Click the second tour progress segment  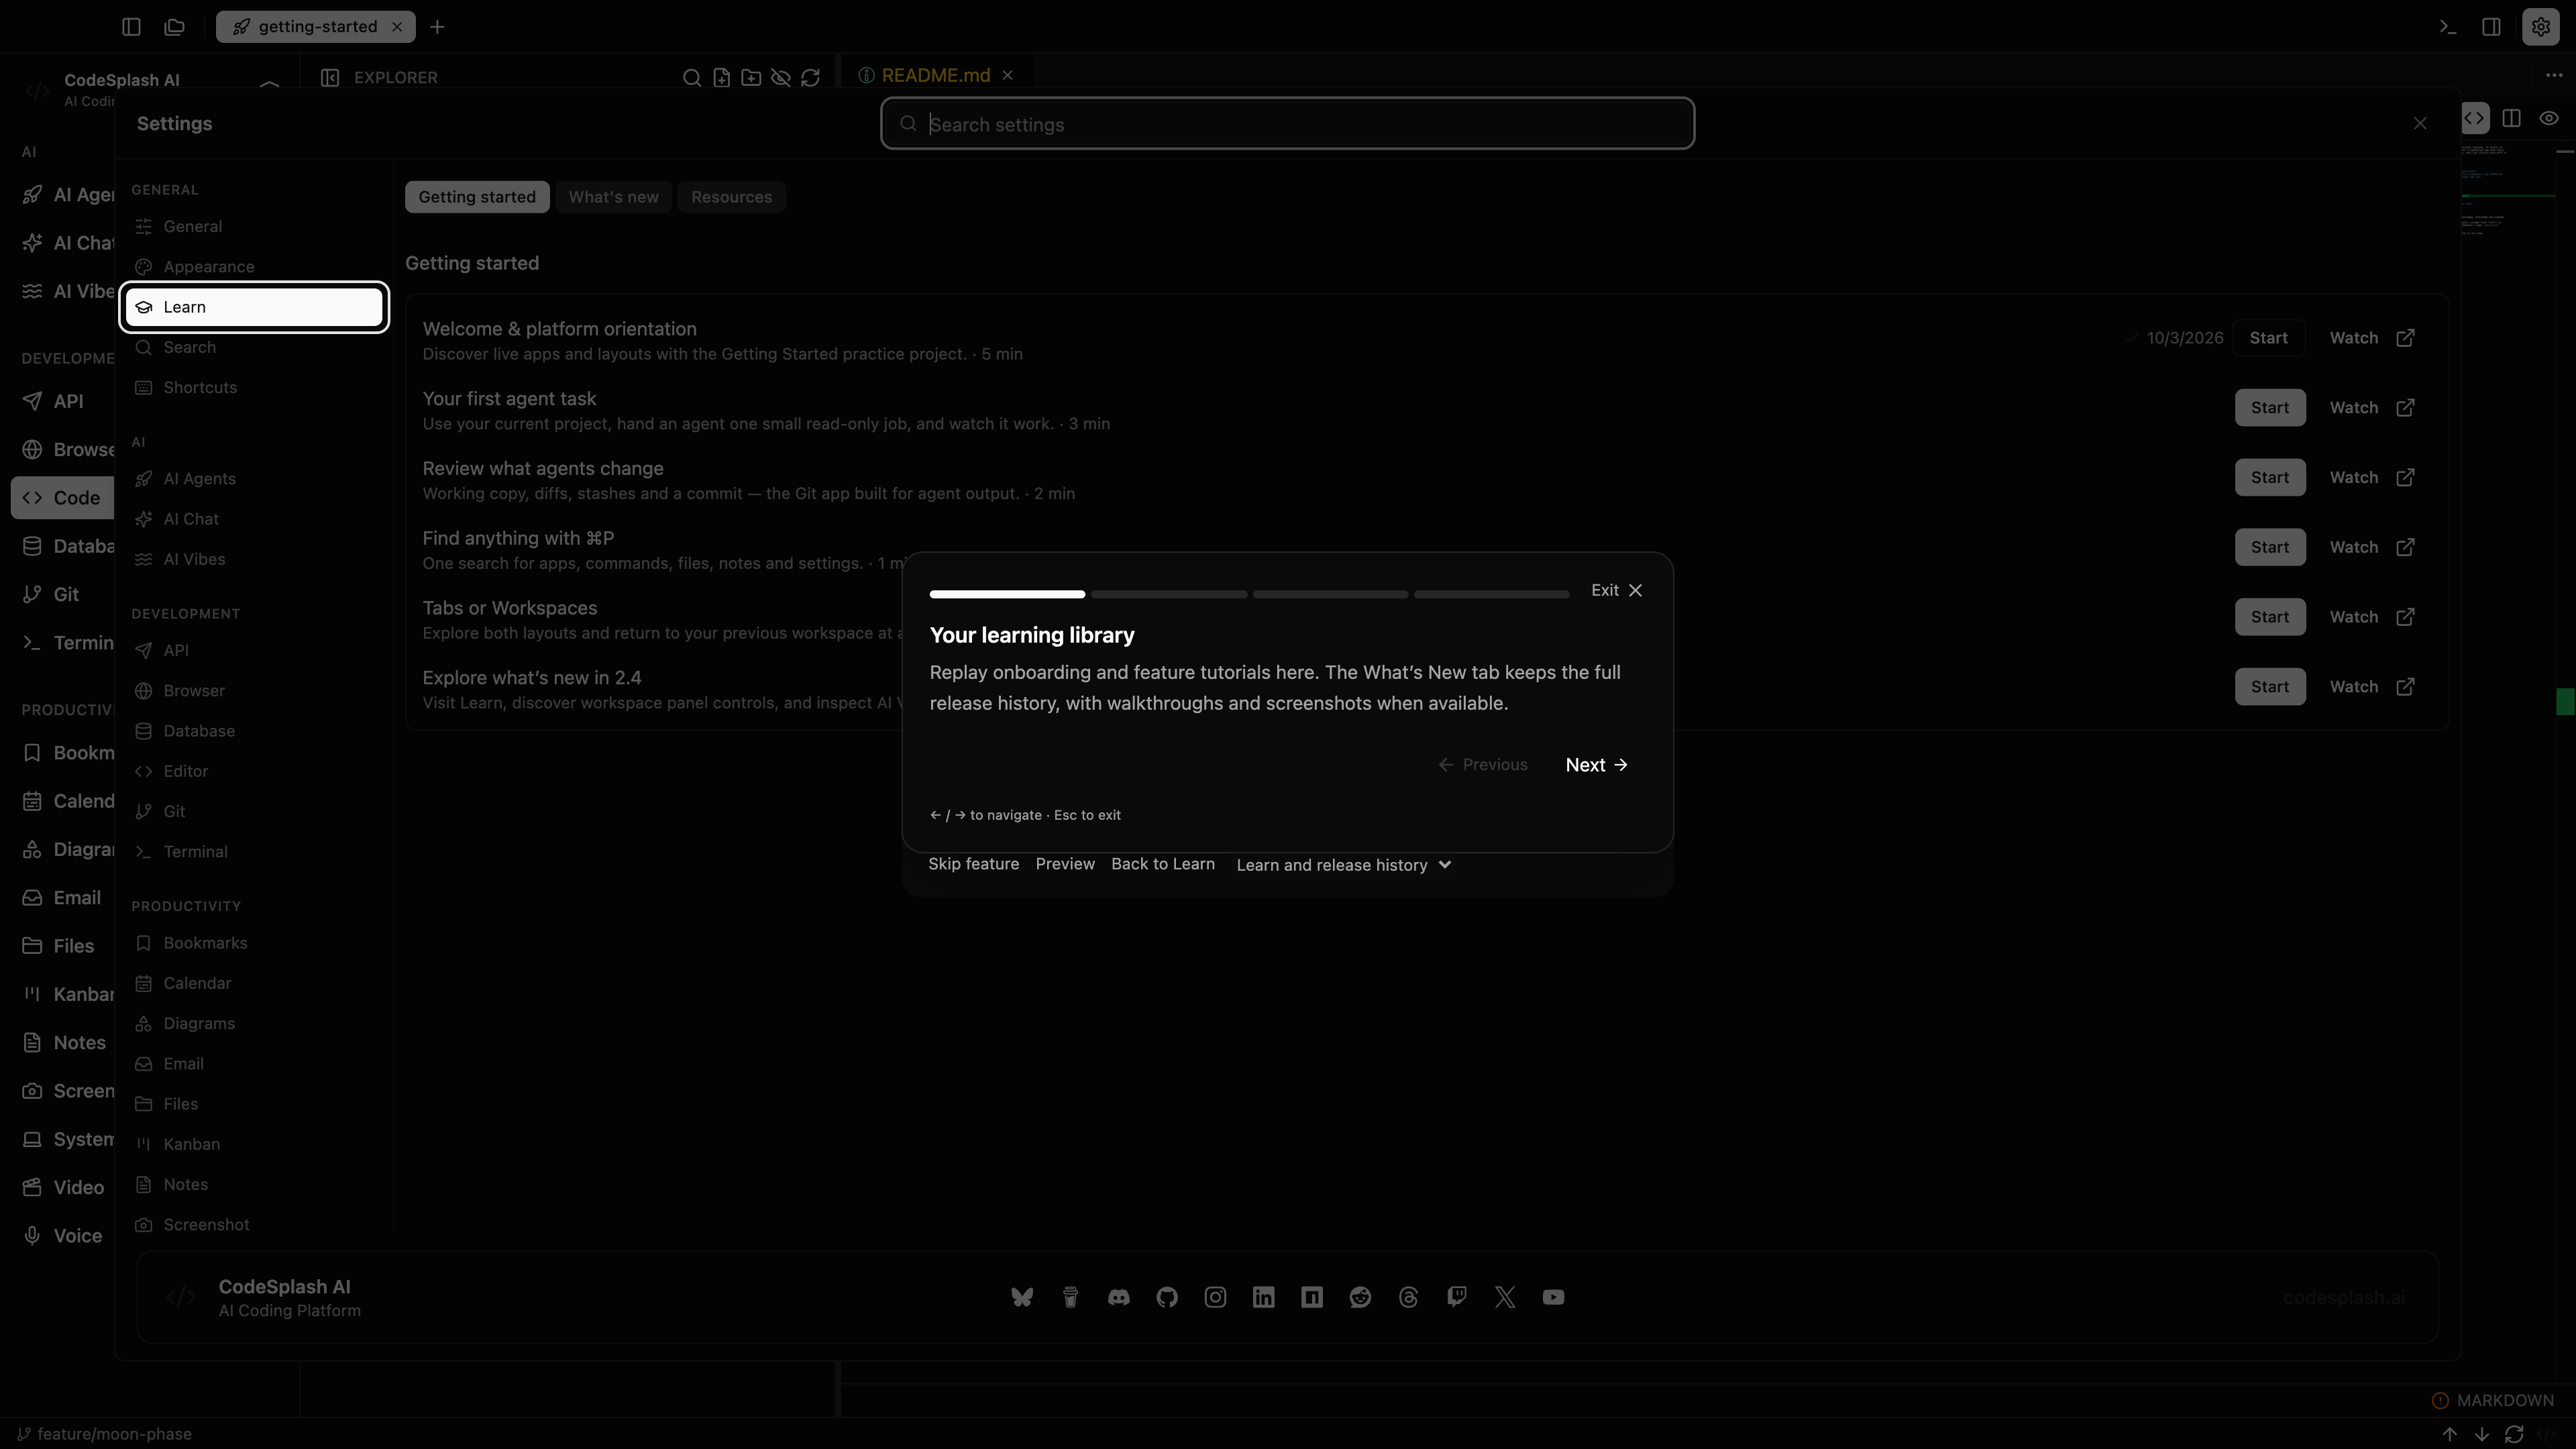point(1169,594)
